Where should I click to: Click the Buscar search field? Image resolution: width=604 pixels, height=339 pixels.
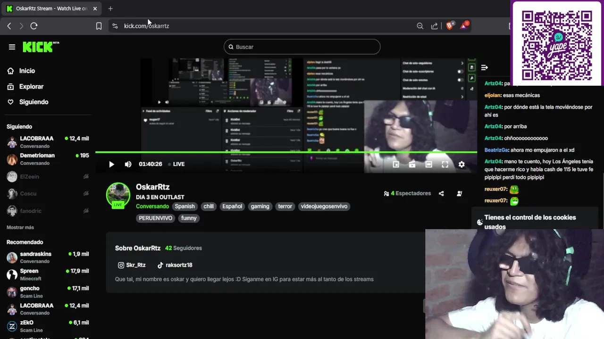(302, 47)
